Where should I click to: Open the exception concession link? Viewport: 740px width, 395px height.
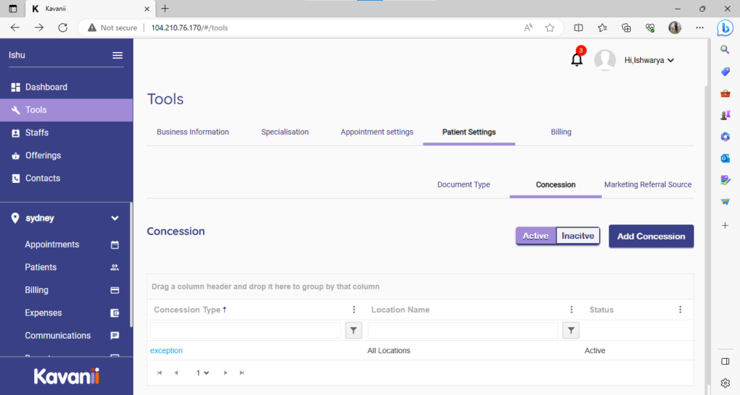pyautogui.click(x=166, y=351)
